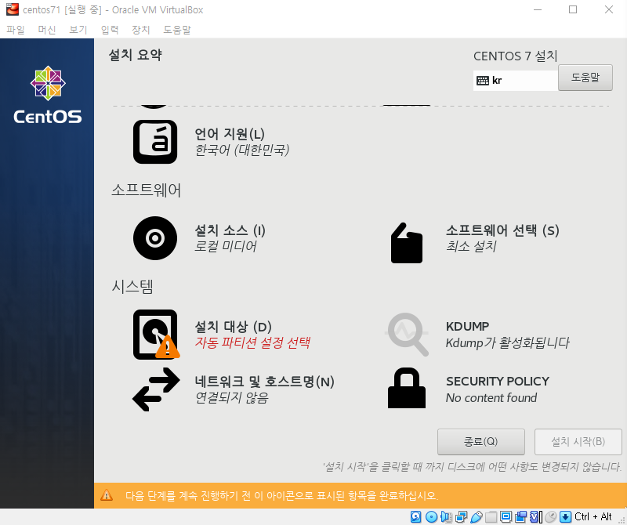The image size is (627, 525).
Task: Click the host key arrow indicator icon
Action: (565, 516)
